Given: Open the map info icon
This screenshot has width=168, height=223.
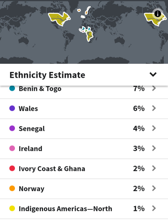Looking at the screenshot, I should coord(158,14).
